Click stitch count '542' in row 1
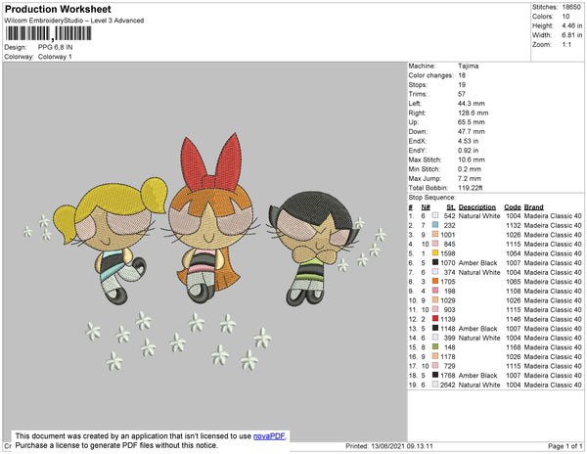Image resolution: width=587 pixels, height=454 pixels. coord(450,216)
